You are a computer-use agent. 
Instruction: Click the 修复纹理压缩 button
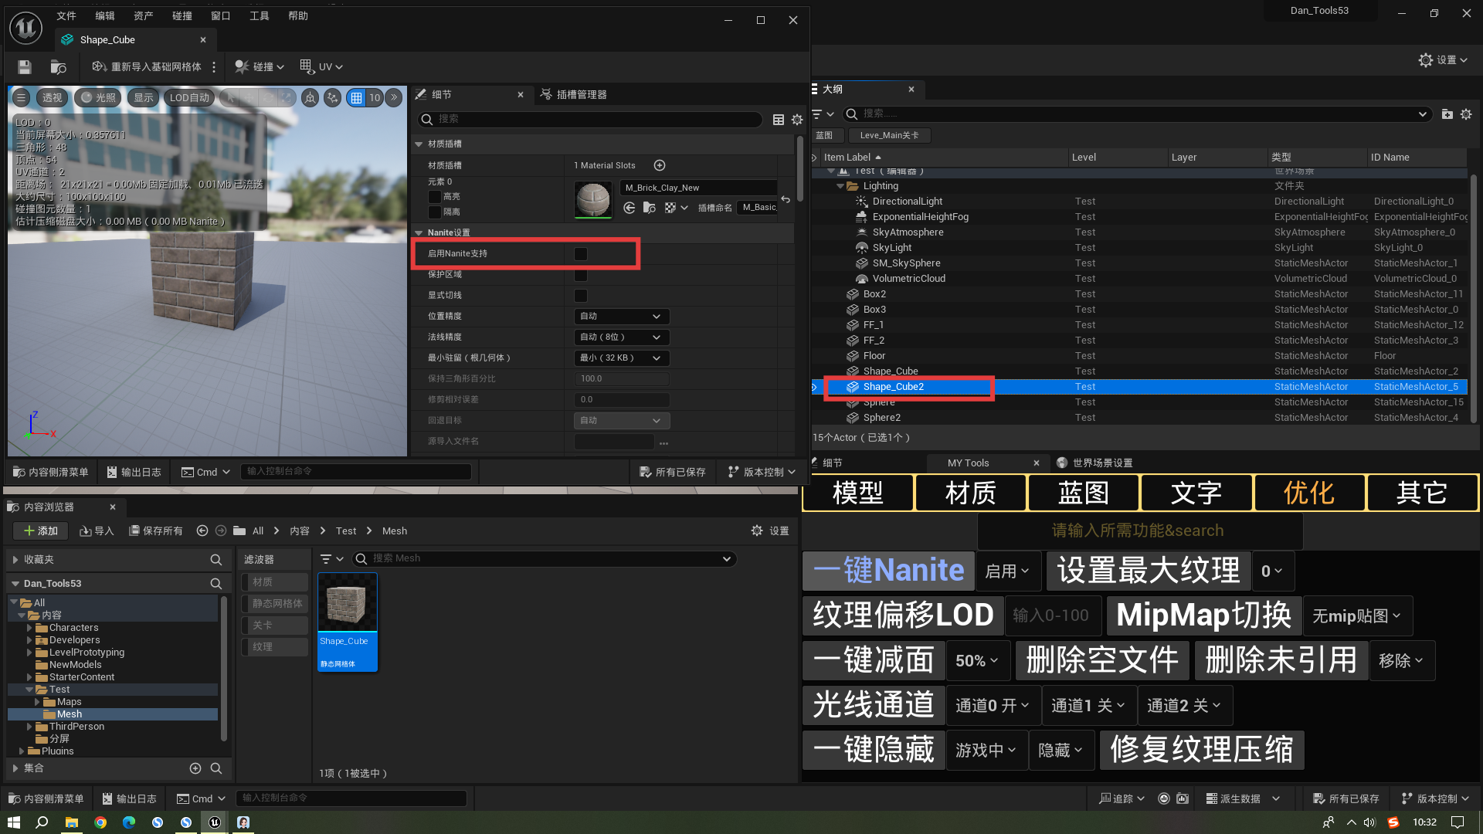[1202, 750]
